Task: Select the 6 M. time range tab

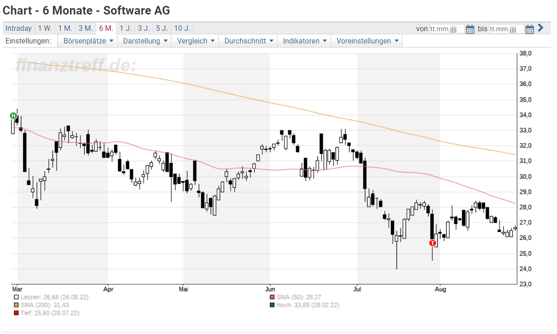Action: click(106, 28)
